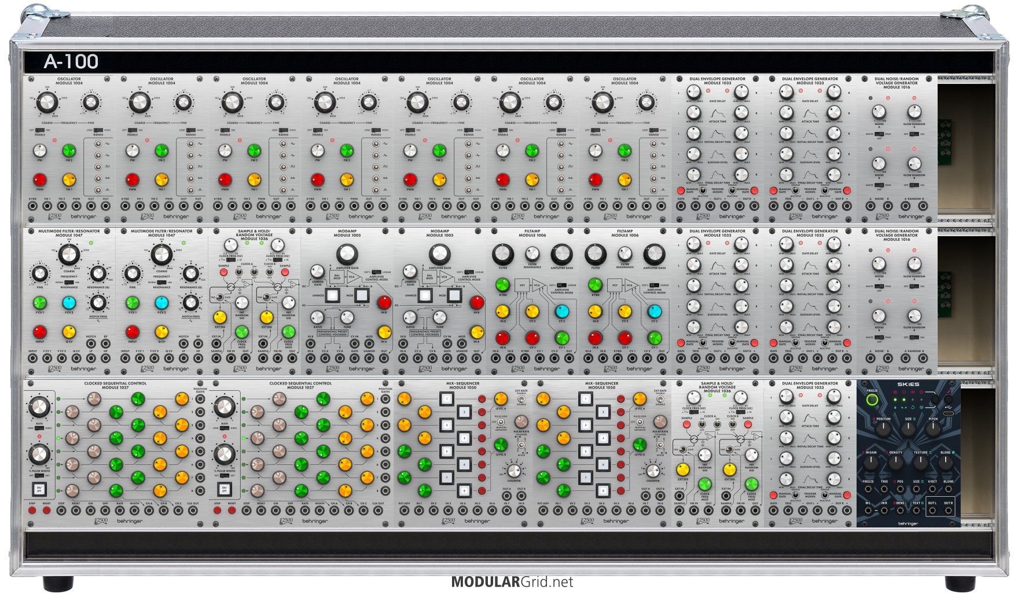Click the LEVEL B knob on right Mix-Sequencer
This screenshot has width=1025, height=594.
pyautogui.click(x=640, y=445)
